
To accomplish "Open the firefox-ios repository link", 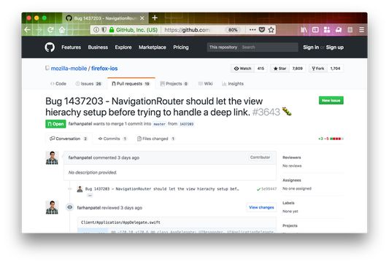I will coord(104,69).
